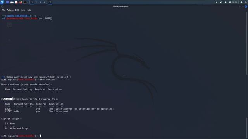Open the network status tray icon
The height and width of the screenshot is (139, 248).
pos(217,2)
